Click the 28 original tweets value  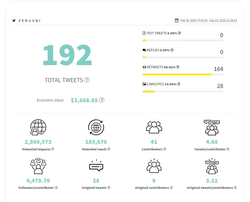[x=96, y=181]
